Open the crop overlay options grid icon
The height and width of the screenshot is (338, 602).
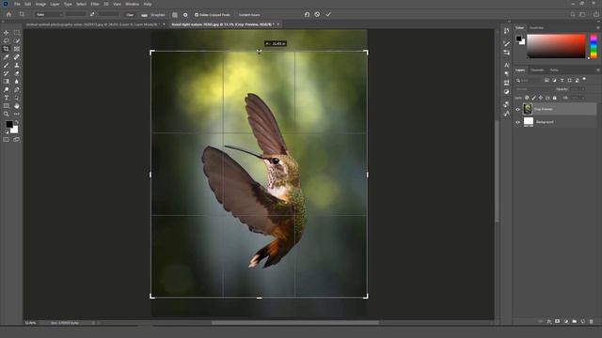tap(175, 15)
